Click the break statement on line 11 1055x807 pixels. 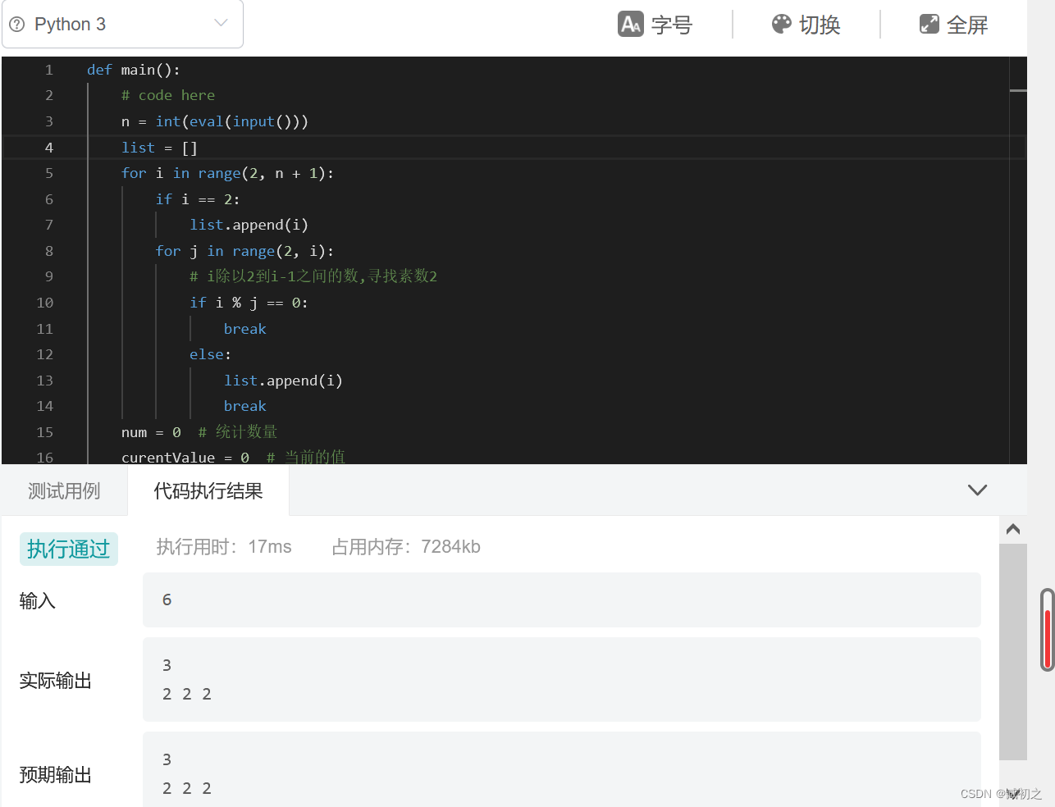245,329
